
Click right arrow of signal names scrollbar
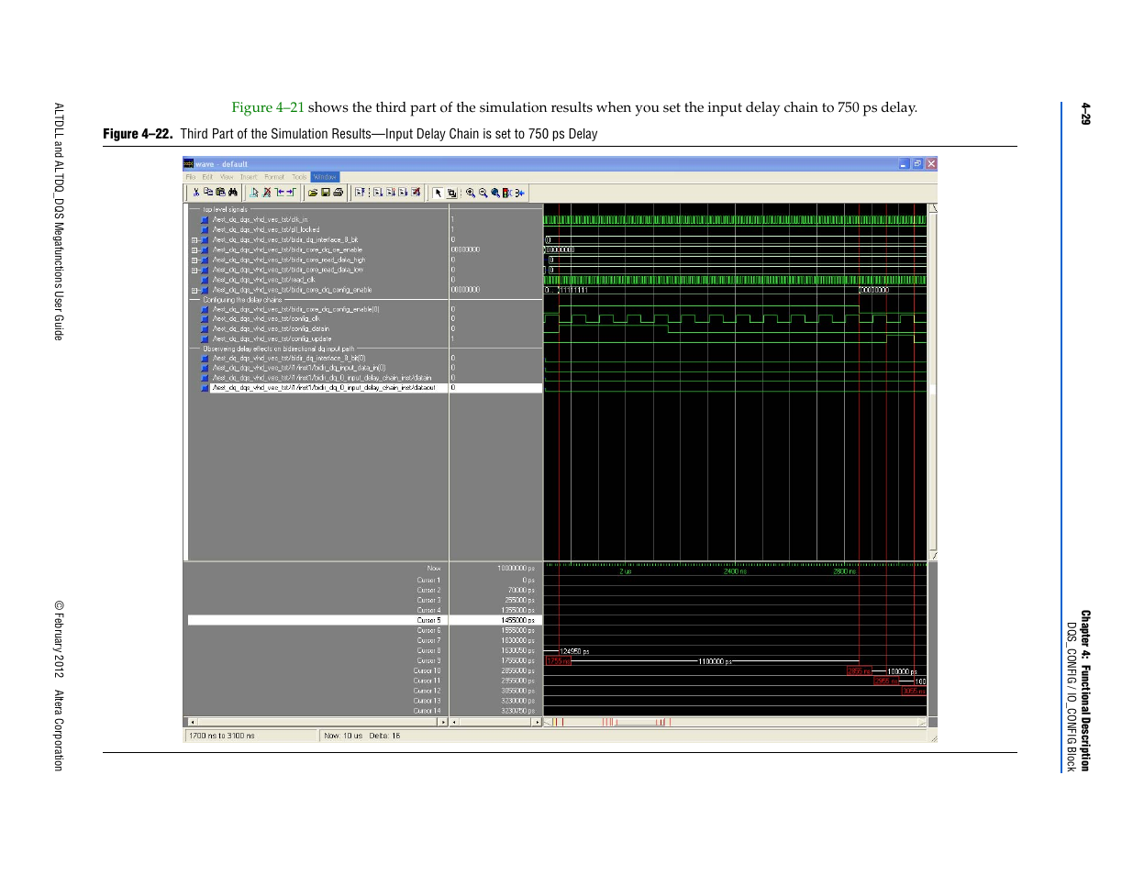click(x=443, y=723)
